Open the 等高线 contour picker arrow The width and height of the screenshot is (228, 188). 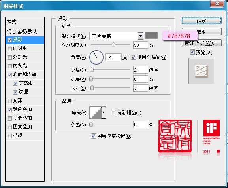pos(104,113)
